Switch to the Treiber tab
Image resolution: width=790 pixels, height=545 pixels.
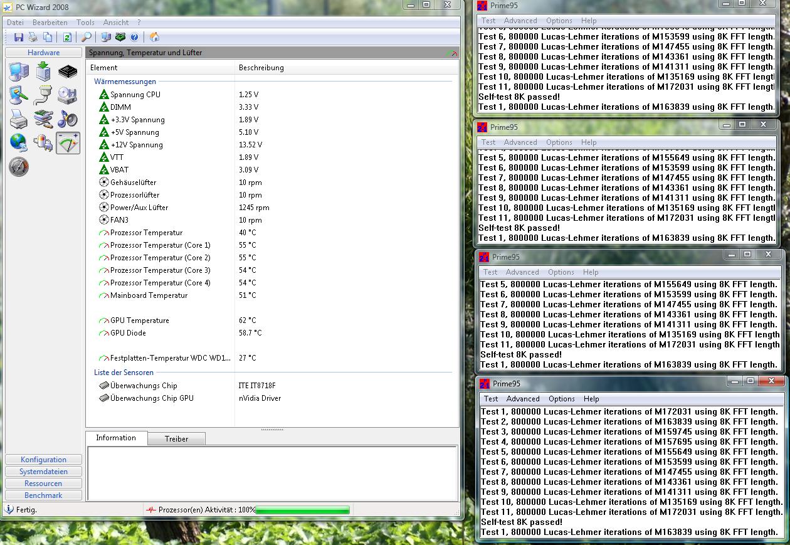[176, 439]
